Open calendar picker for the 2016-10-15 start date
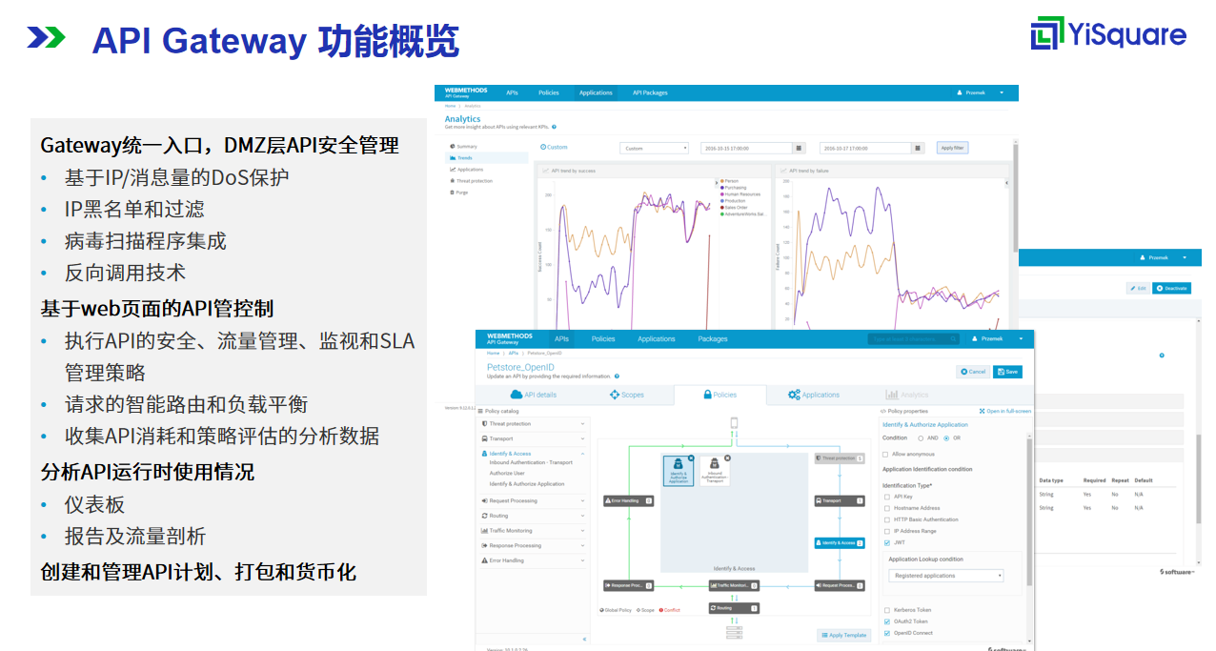Screen dimensions: 1216x651 [x=800, y=148]
